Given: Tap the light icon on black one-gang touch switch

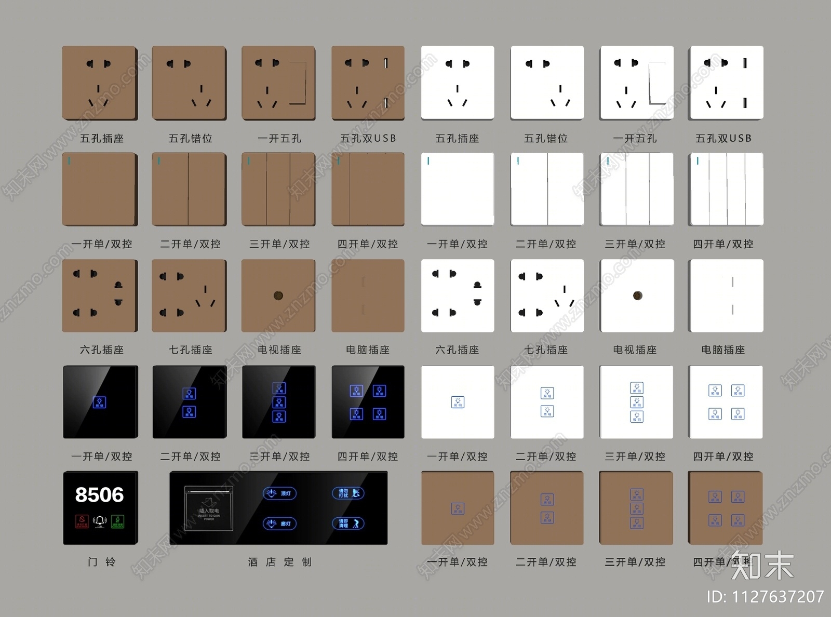Looking at the screenshot, I should tap(99, 402).
